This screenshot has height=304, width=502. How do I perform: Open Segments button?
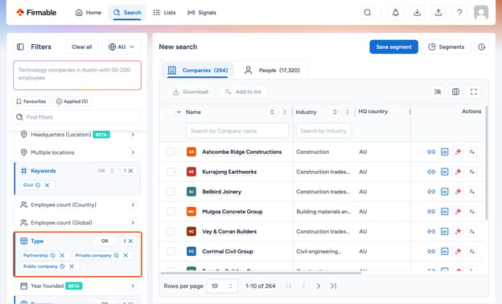tap(446, 47)
